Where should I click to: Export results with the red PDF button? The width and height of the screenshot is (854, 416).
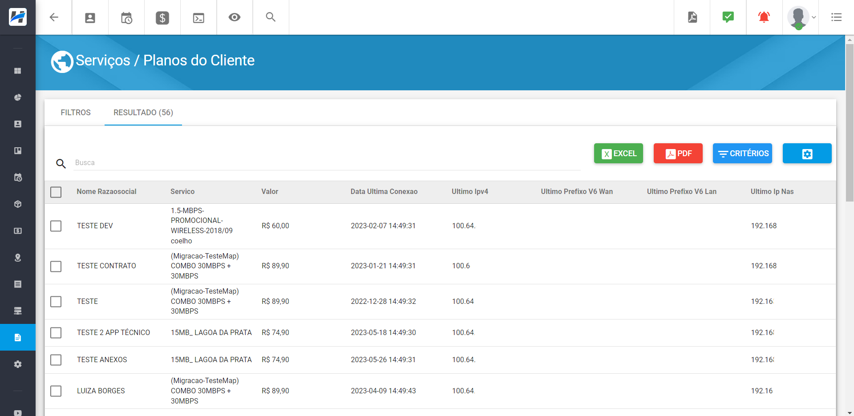coord(678,153)
